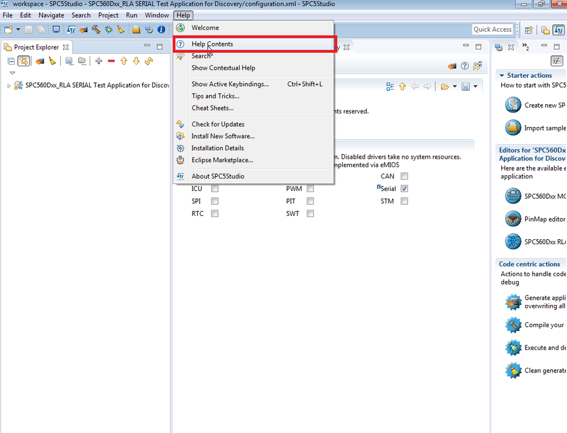Viewport: 567px width, 433px height.
Task: Open the Project menu
Action: click(x=108, y=15)
